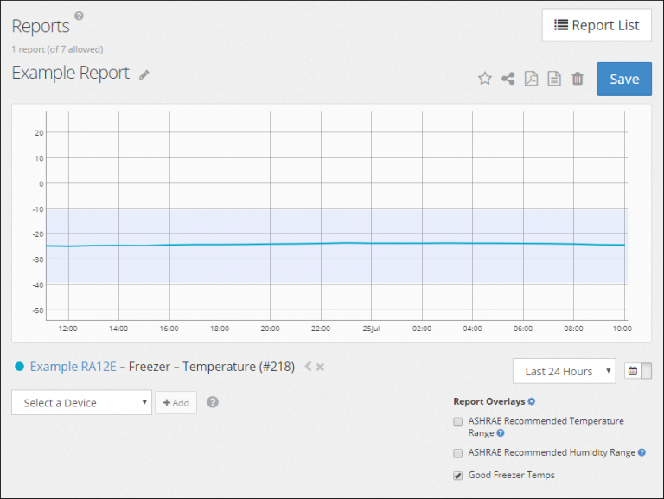Enable ASHRAE Recommended Temperature Range overlay
The height and width of the screenshot is (499, 664).
point(458,422)
